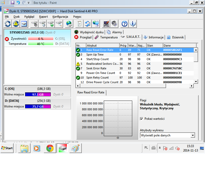
Task: Click the send report envelope icon
Action: coord(87,24)
